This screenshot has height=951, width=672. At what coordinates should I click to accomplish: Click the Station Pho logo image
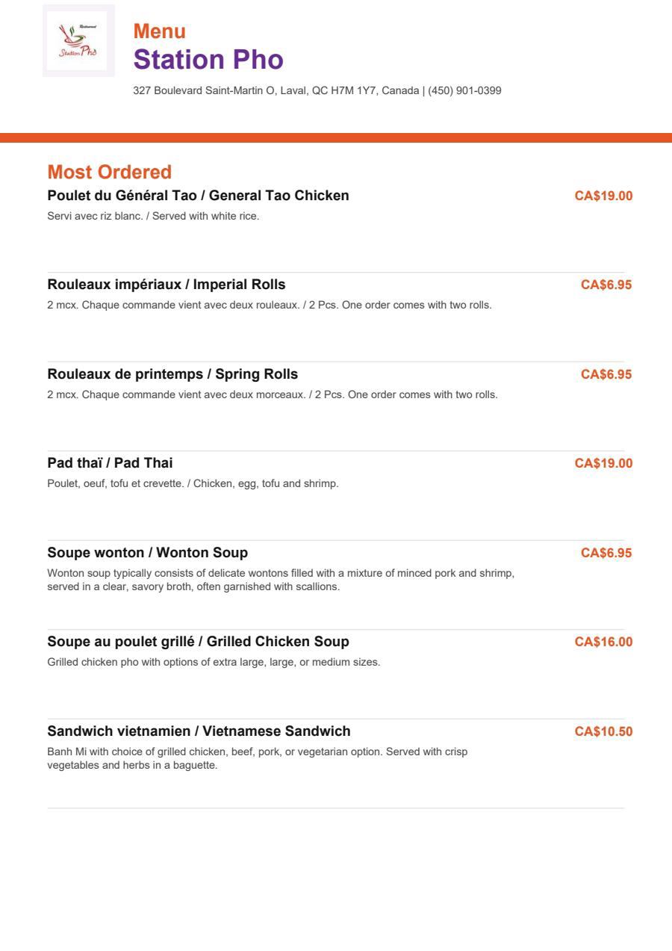click(x=78, y=40)
